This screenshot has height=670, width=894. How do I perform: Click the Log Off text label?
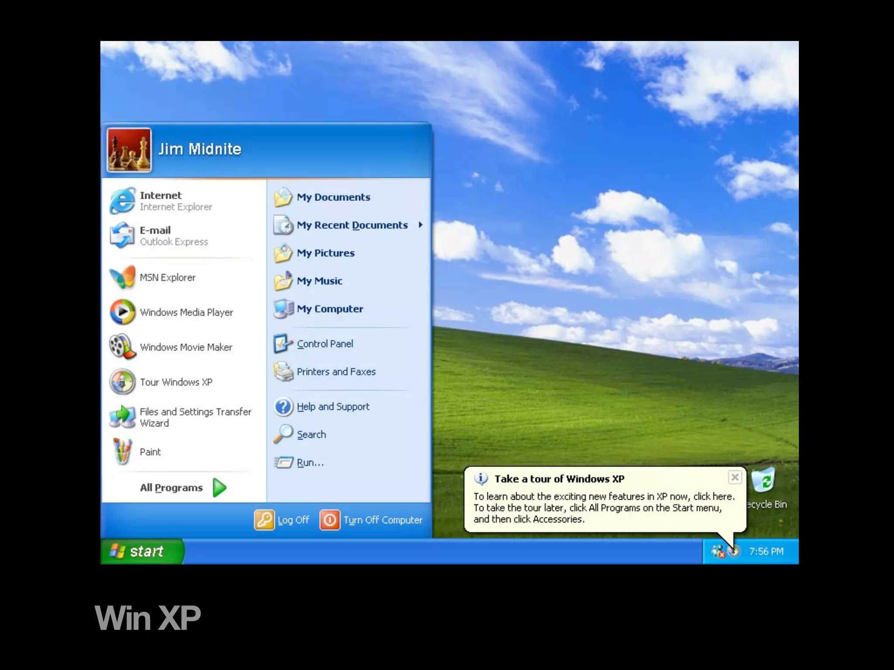coord(293,520)
